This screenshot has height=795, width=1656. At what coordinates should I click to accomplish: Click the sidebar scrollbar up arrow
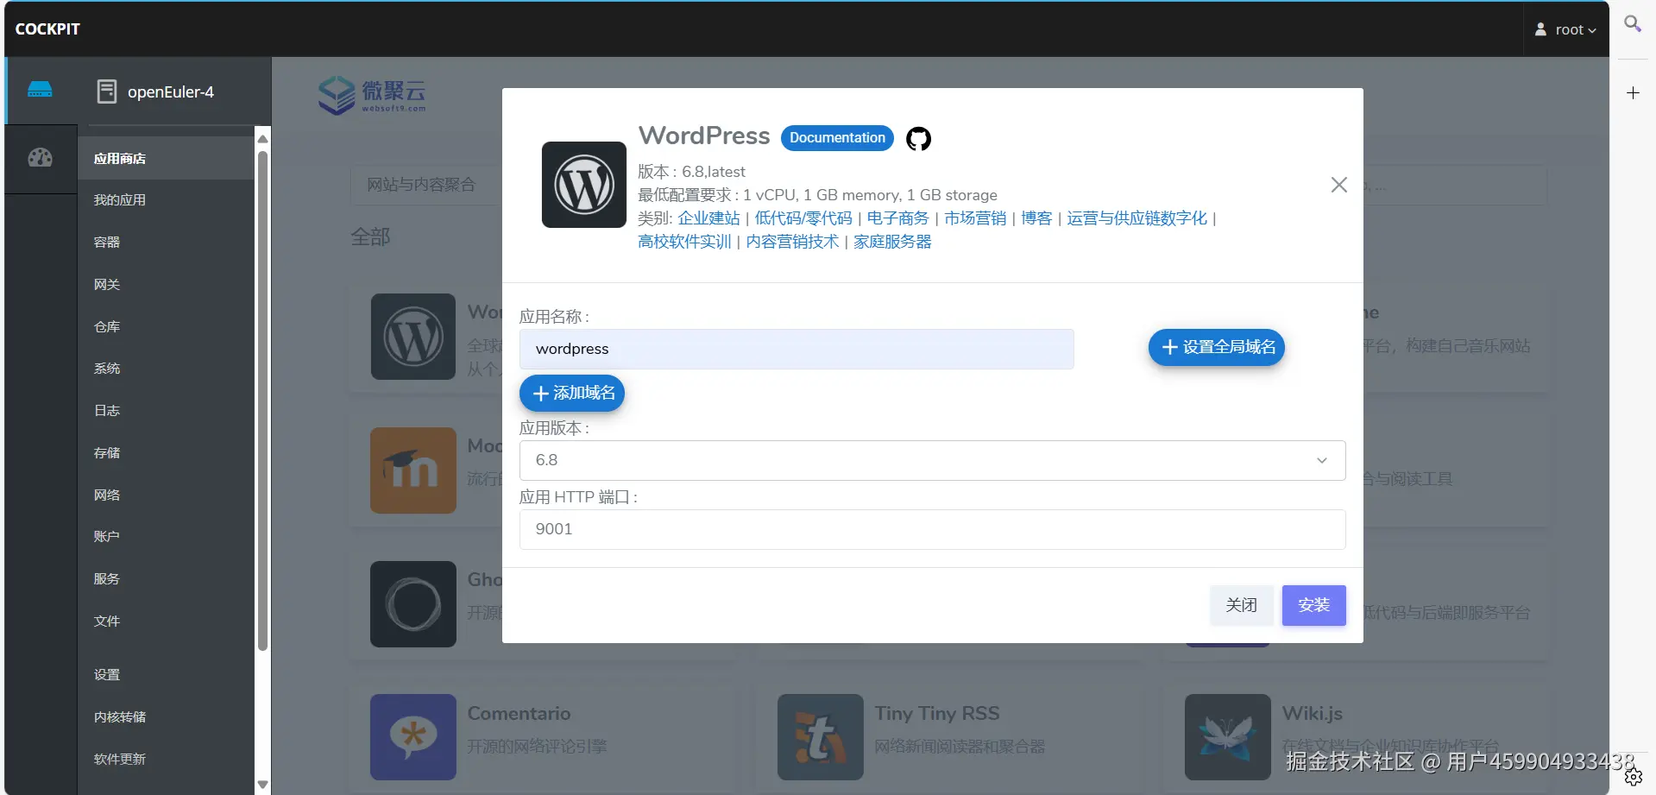pos(263,138)
